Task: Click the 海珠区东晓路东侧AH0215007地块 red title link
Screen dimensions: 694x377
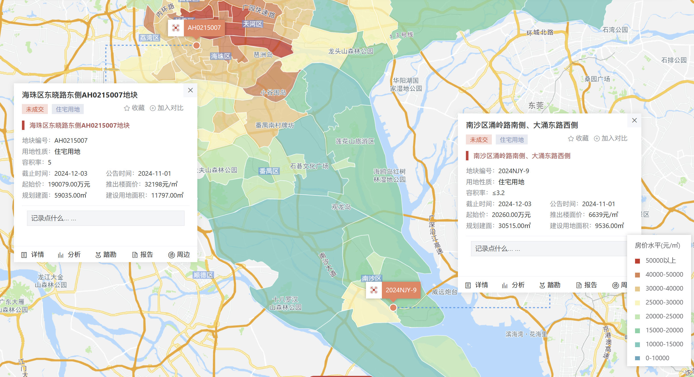Action: [79, 125]
